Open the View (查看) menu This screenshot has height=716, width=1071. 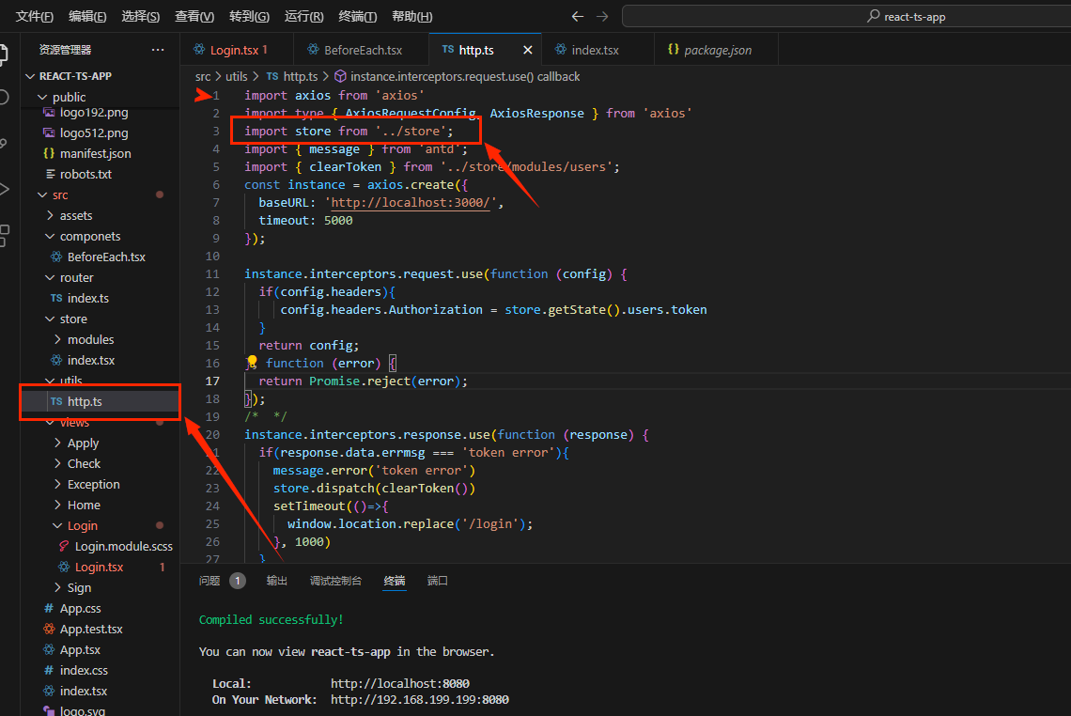point(194,16)
